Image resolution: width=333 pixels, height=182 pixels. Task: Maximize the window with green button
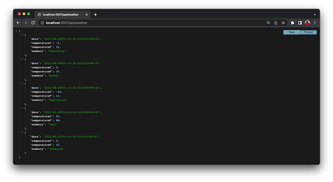click(29, 14)
